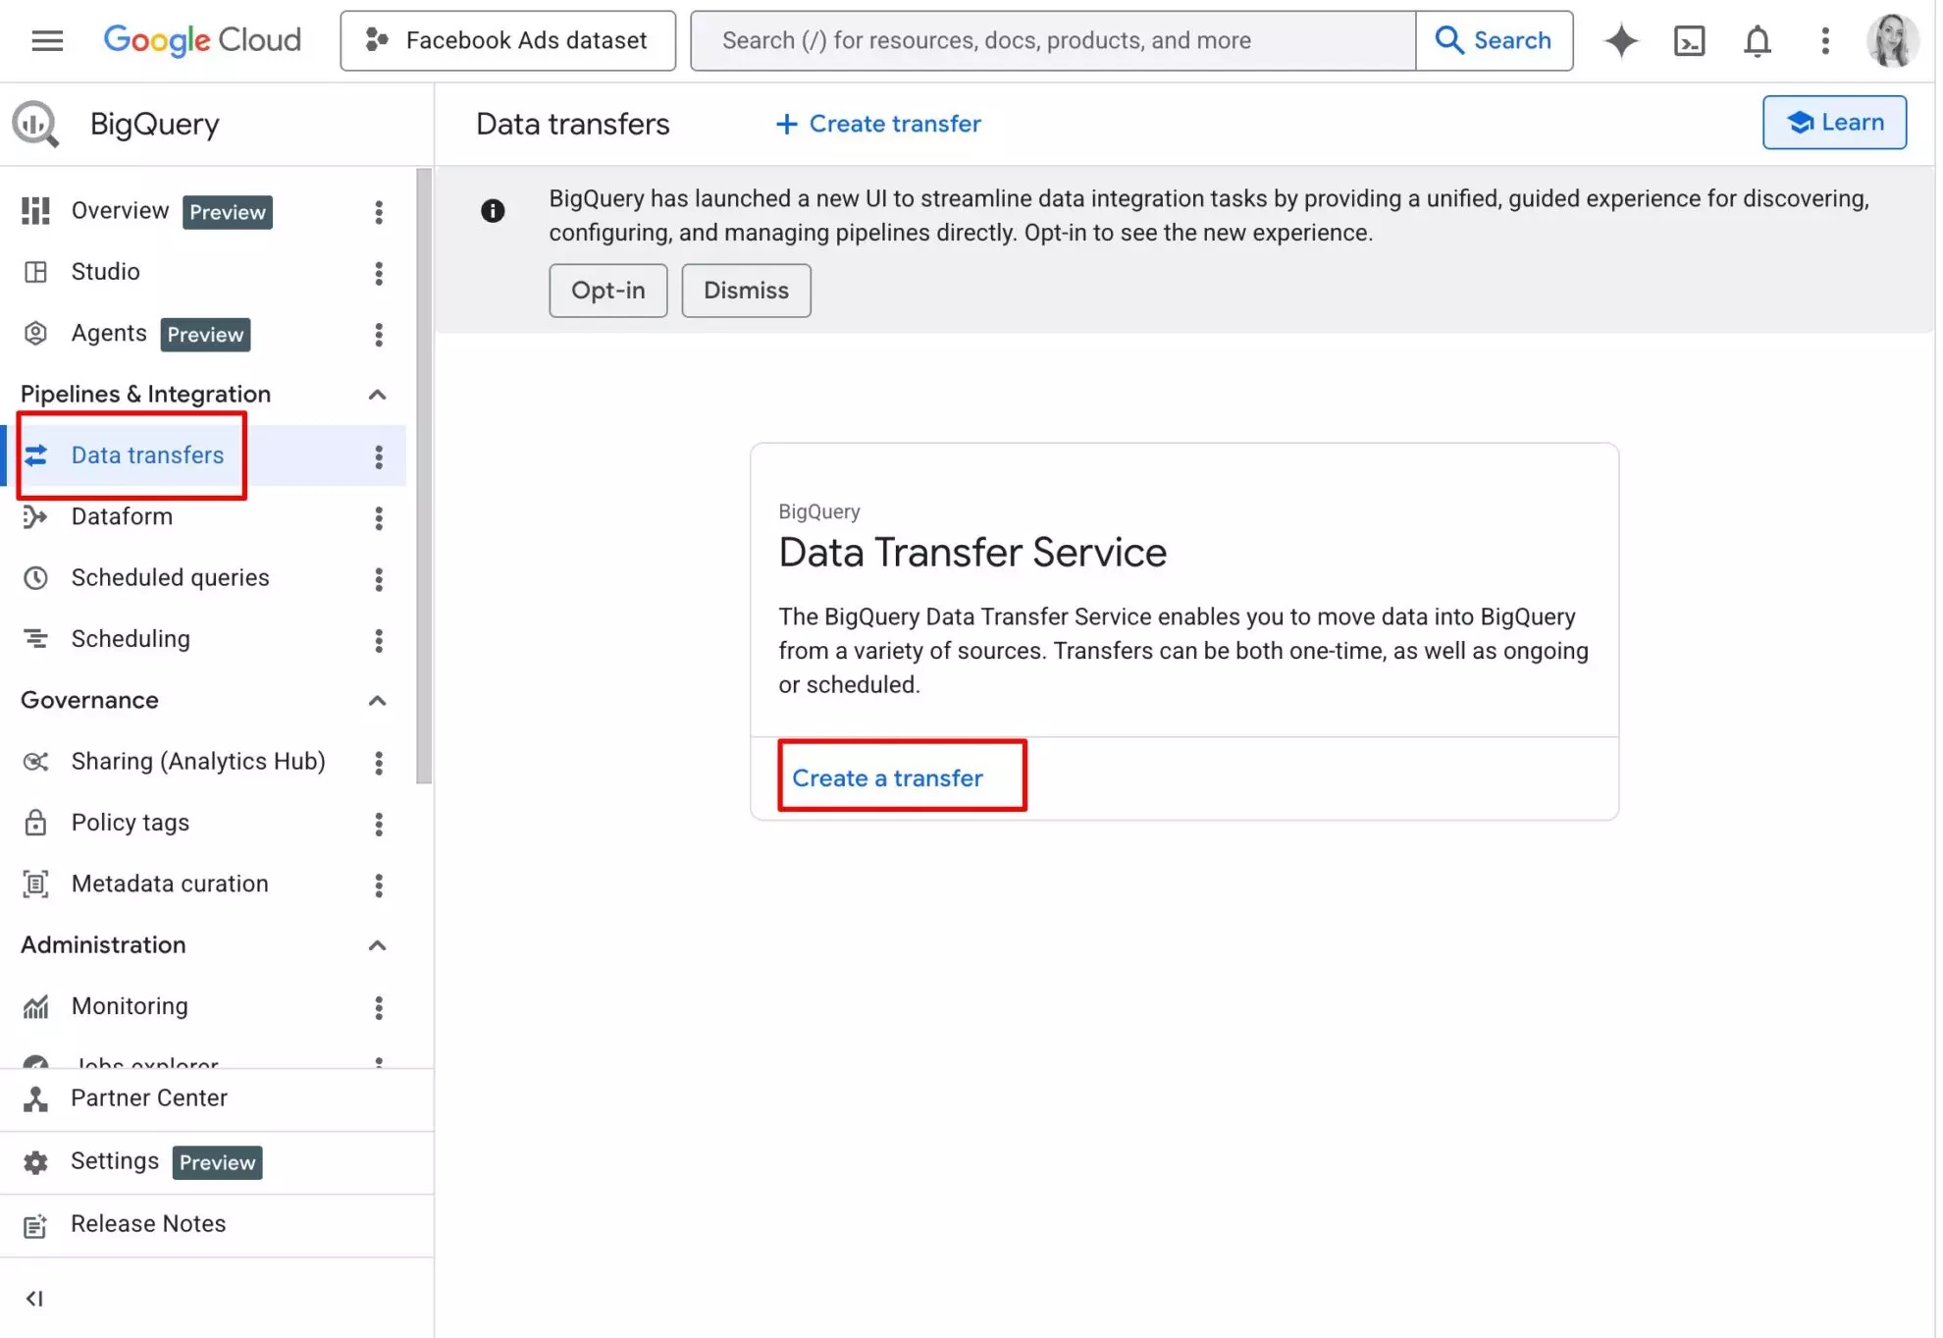Focus the resources search field
The height and width of the screenshot is (1338, 1943).
click(1053, 40)
